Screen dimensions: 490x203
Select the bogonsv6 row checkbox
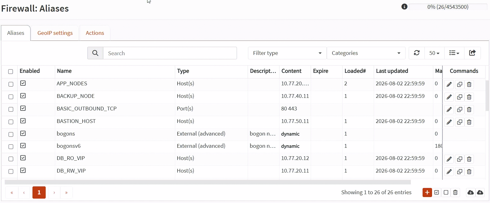11,147
